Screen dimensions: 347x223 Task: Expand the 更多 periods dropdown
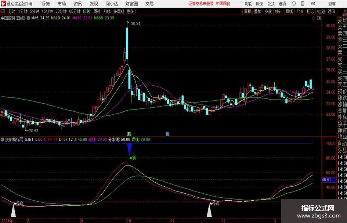[131, 11]
